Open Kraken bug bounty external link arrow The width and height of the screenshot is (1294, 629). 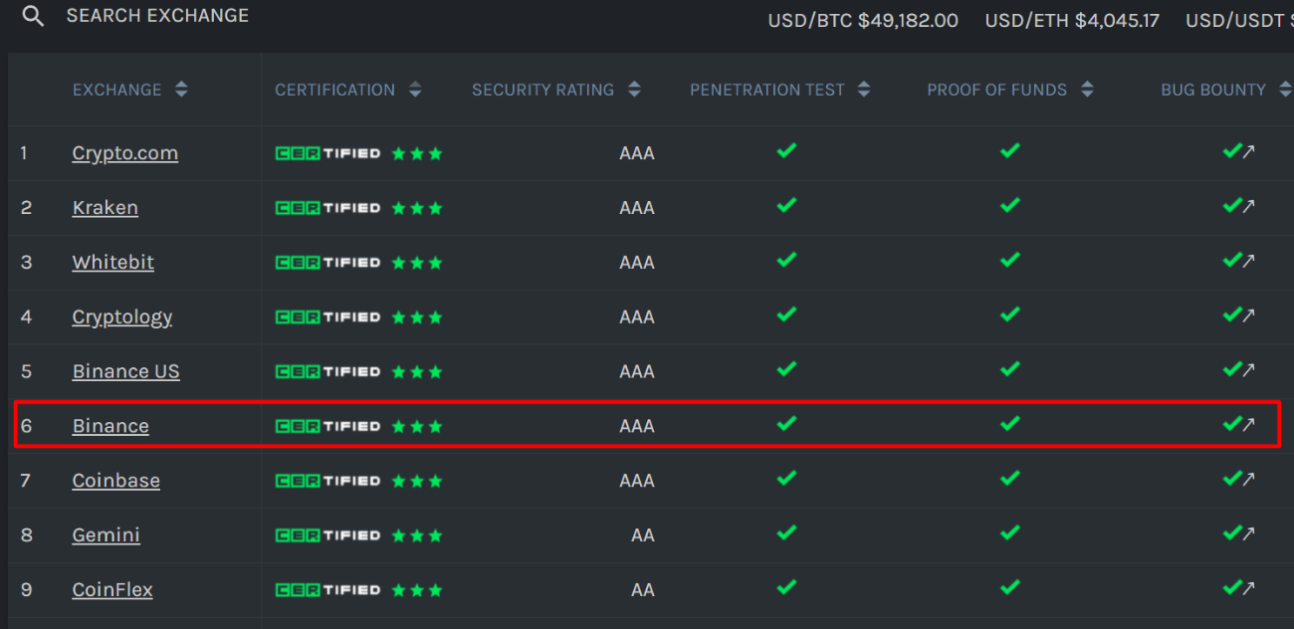1248,207
